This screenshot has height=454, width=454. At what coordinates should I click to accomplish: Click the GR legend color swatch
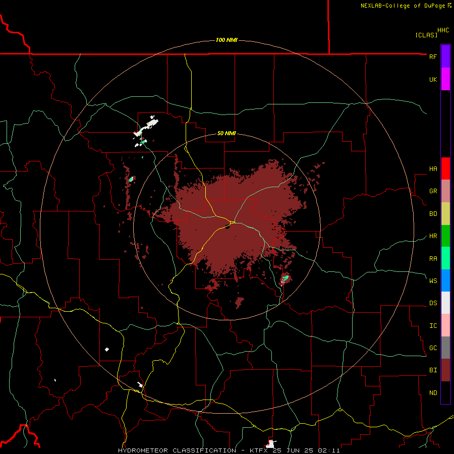pyautogui.click(x=445, y=191)
